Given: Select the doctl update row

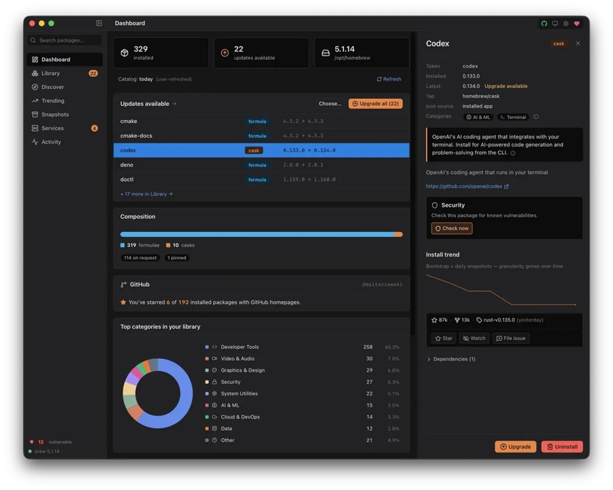Looking at the screenshot, I should pyautogui.click(x=261, y=179).
